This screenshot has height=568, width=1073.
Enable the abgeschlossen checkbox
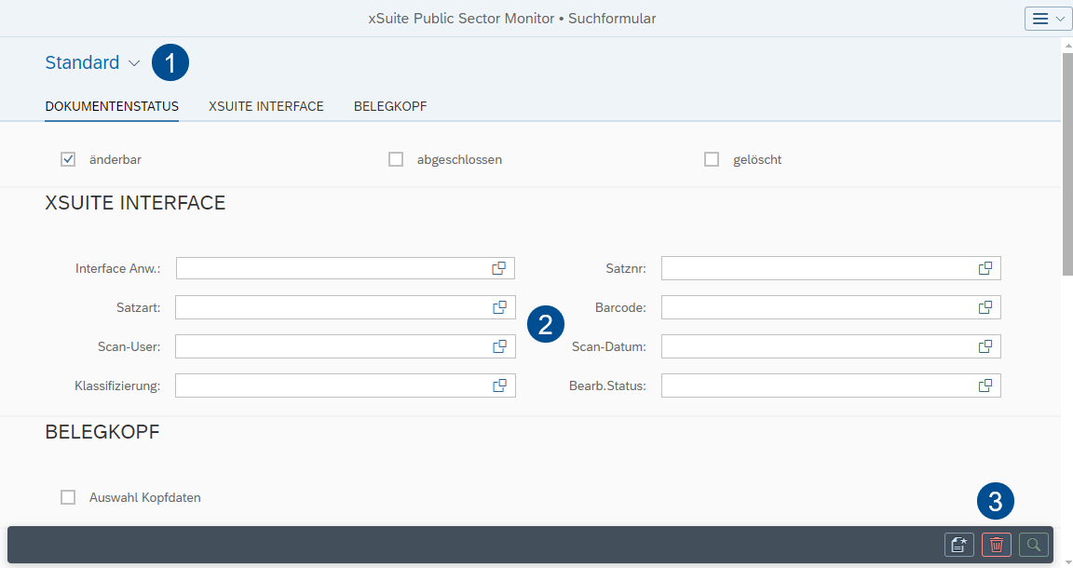[395, 158]
